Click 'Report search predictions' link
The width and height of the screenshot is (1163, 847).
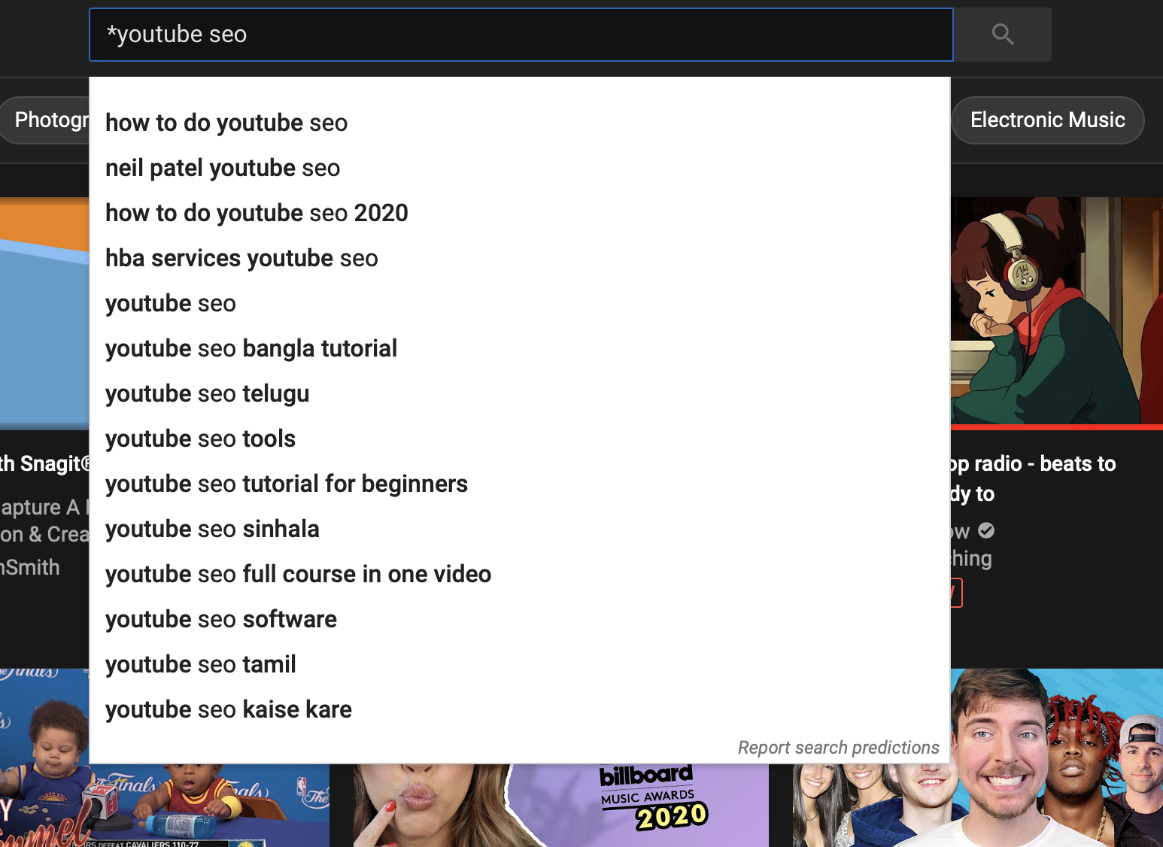point(838,748)
